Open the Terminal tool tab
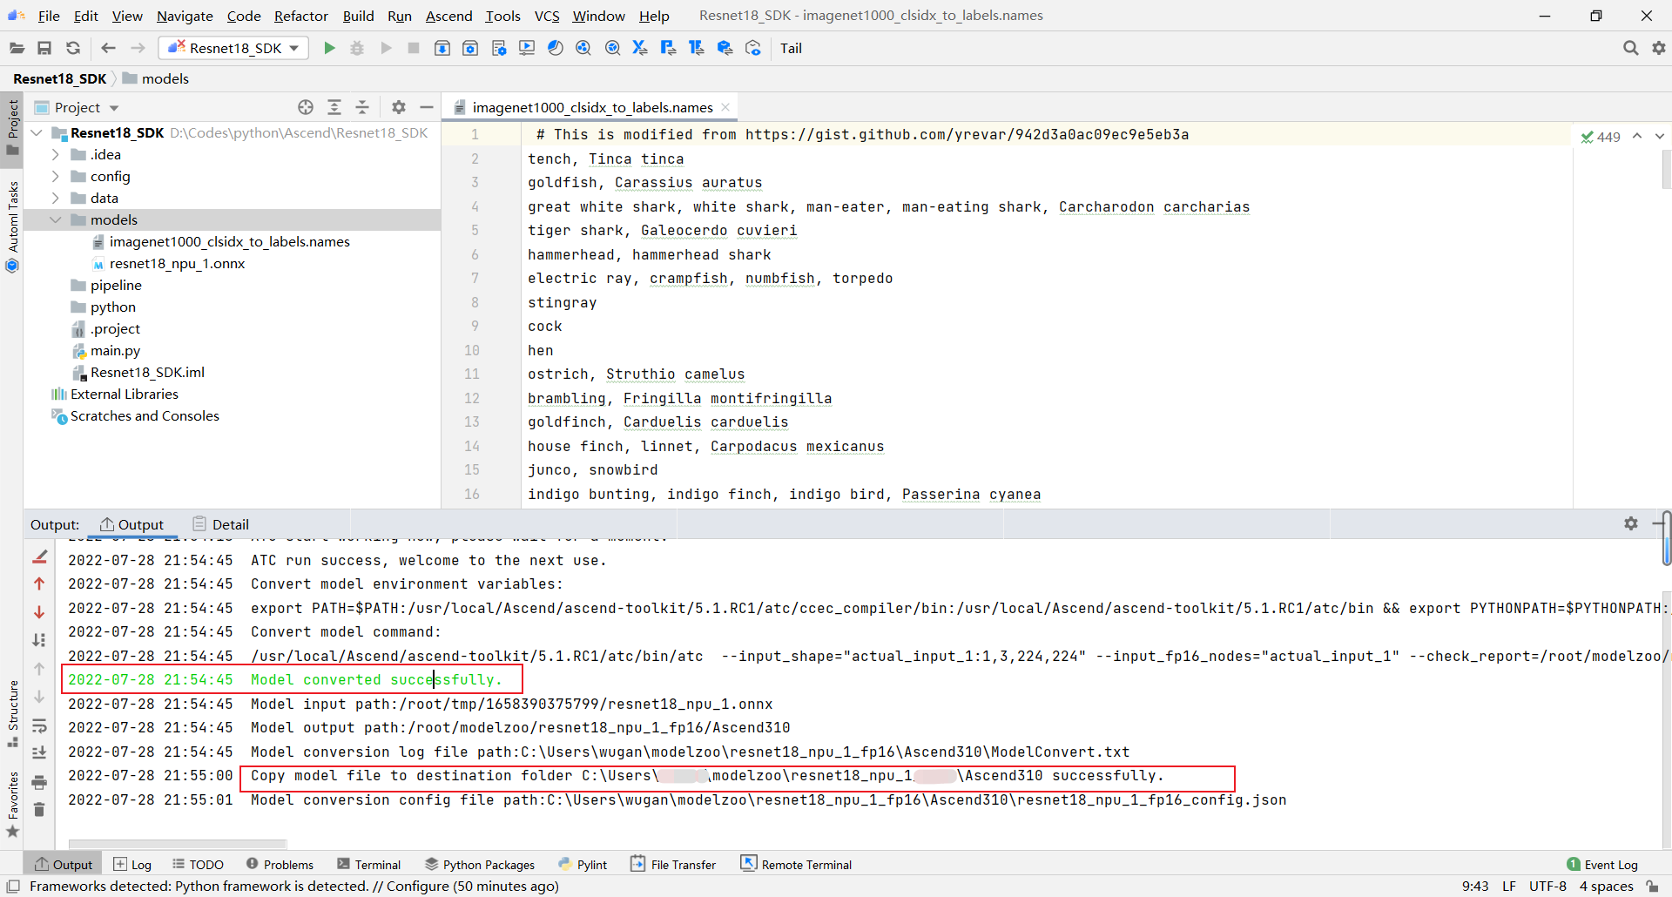 click(368, 865)
